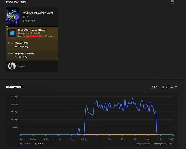The image size is (186, 149).
Task: Click the '21 Mbps' axis label
Action: [15, 104]
